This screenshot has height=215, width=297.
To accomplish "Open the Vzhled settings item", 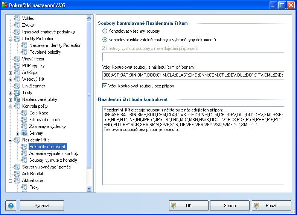I will click(28, 18).
